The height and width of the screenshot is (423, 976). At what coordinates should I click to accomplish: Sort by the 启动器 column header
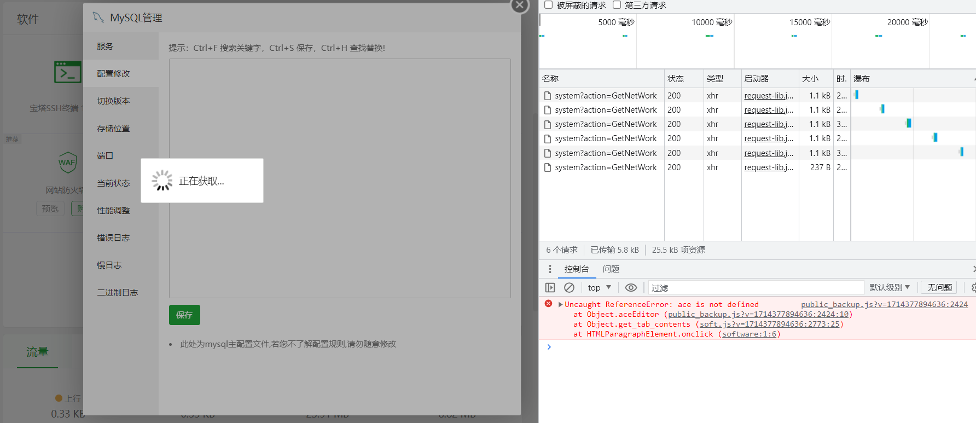click(770, 78)
